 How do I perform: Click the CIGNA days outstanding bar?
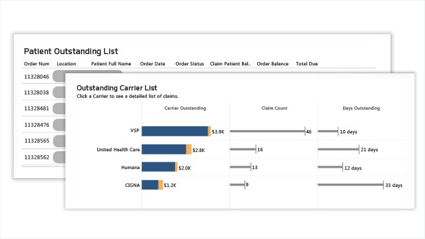(351, 185)
